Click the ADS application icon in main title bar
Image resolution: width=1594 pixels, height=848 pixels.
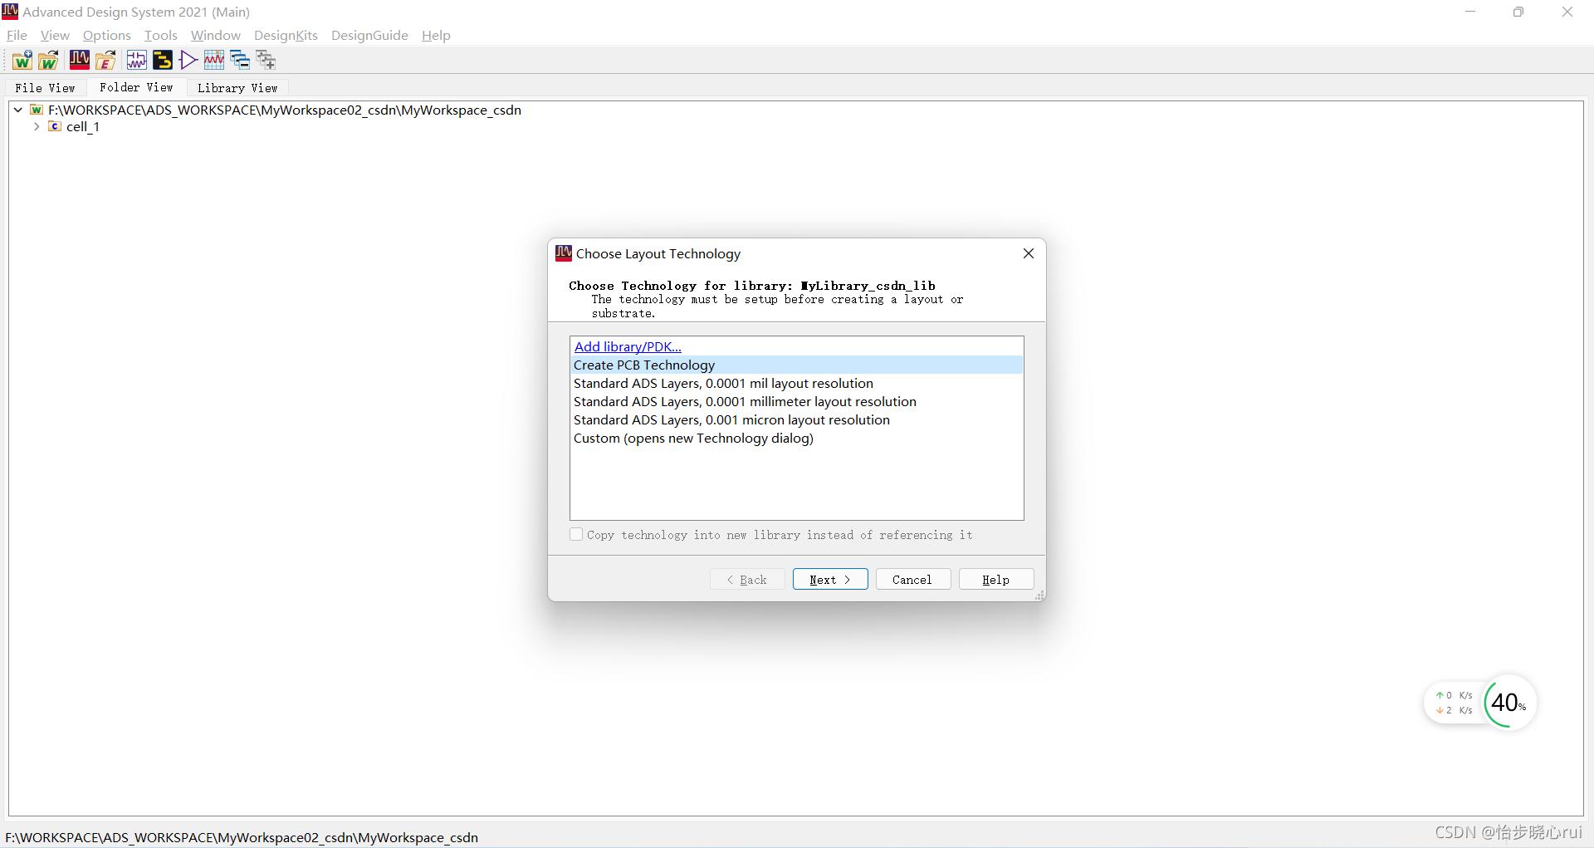pyautogui.click(x=10, y=12)
